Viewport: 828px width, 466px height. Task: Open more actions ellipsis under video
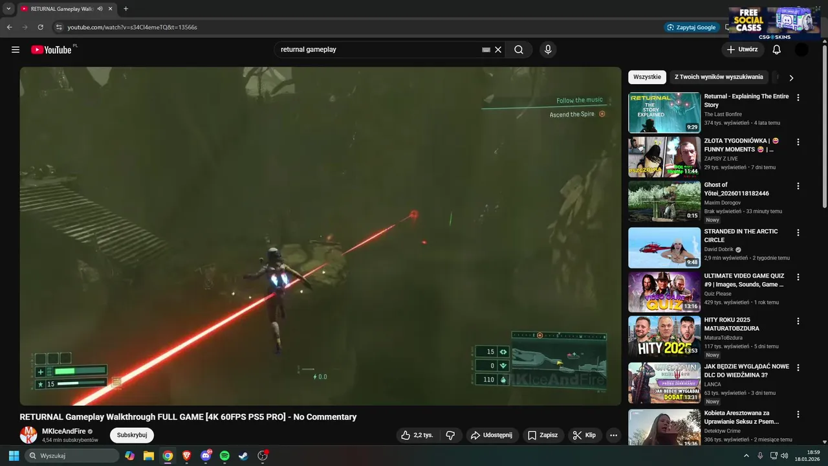point(613,435)
